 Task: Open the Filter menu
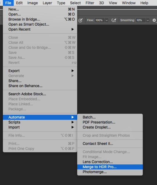[90, 3]
